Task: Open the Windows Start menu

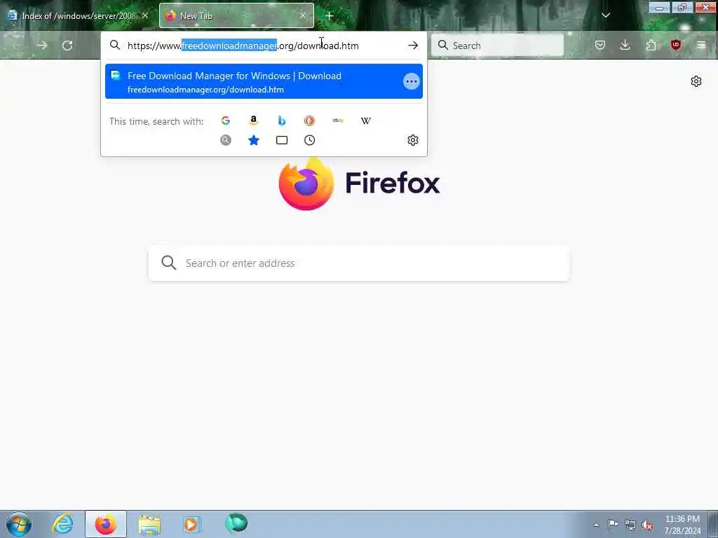Action: (19, 524)
